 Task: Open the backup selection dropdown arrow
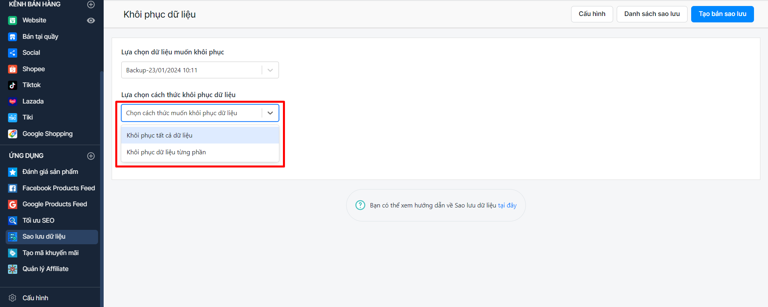[x=270, y=70]
